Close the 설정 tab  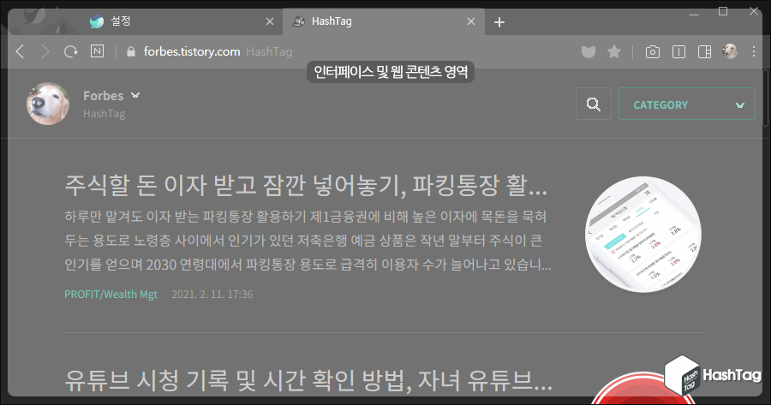270,21
